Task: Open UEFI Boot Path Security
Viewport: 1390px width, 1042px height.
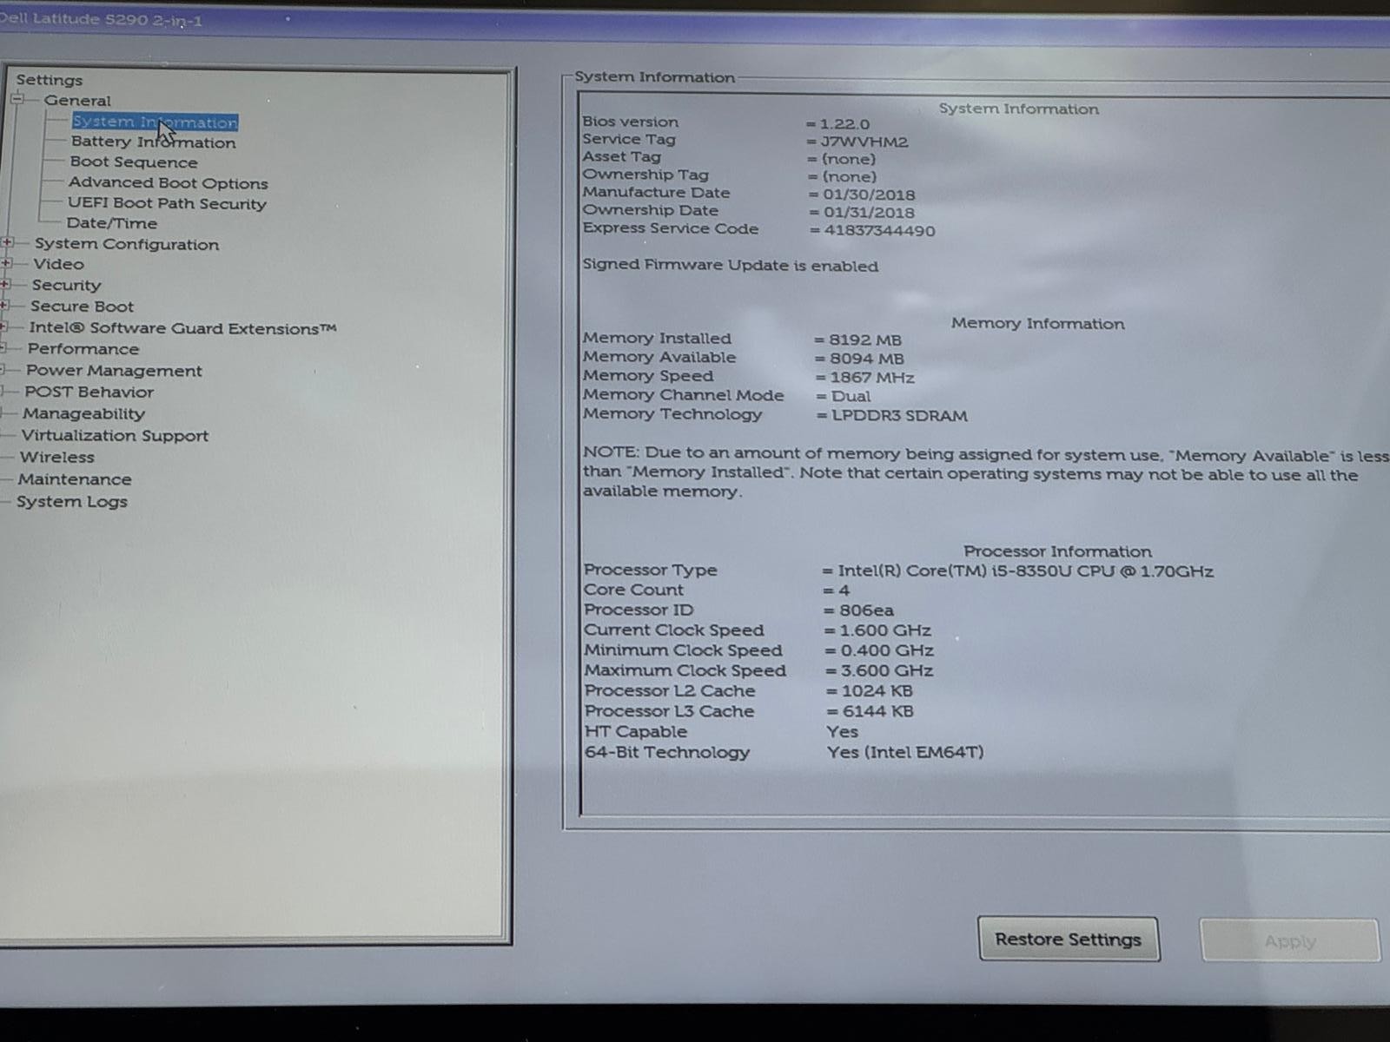Action: pos(167,204)
